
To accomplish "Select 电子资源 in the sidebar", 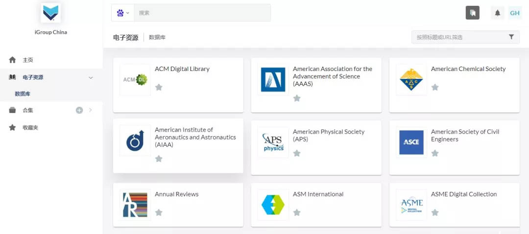I will tap(33, 77).
